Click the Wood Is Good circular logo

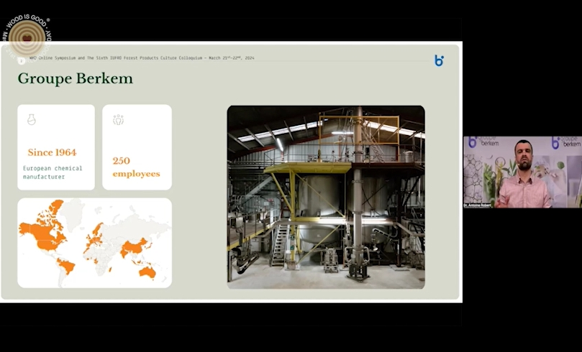point(27,38)
